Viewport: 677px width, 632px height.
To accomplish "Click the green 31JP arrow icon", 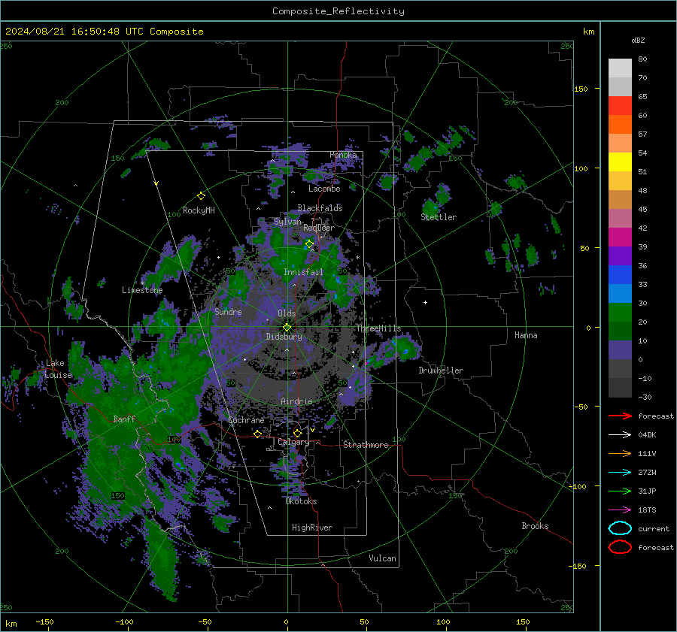I will [620, 491].
